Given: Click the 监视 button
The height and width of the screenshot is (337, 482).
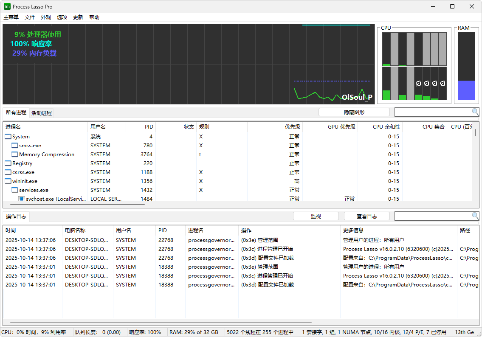Looking at the screenshot, I should [x=316, y=216].
